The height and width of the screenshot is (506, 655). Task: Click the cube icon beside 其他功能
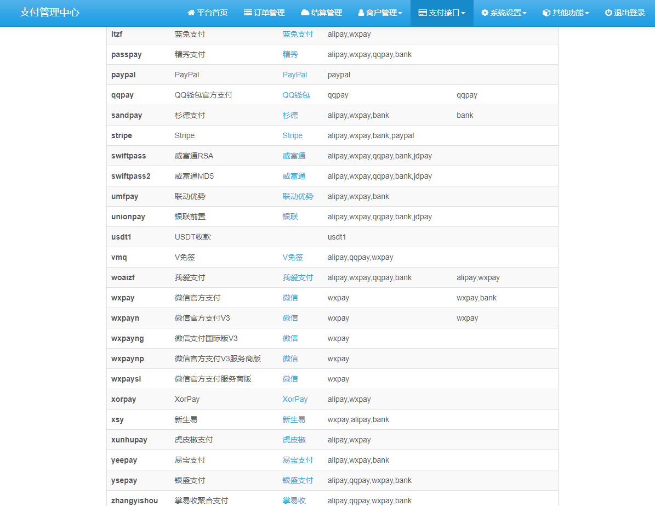coord(546,13)
